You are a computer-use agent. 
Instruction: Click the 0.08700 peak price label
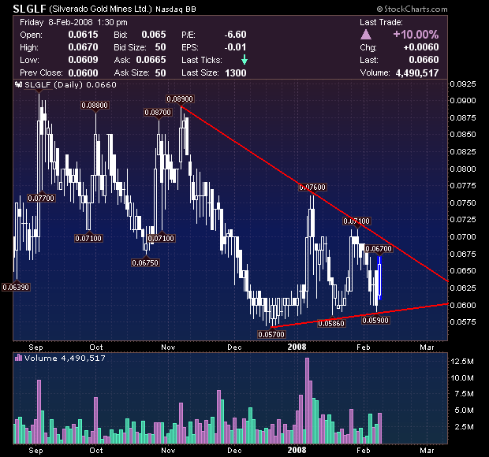[x=158, y=113]
